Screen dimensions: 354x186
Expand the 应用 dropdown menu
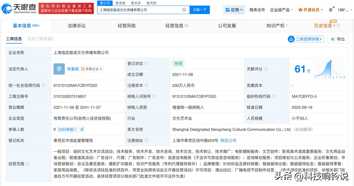[x=234, y=10]
